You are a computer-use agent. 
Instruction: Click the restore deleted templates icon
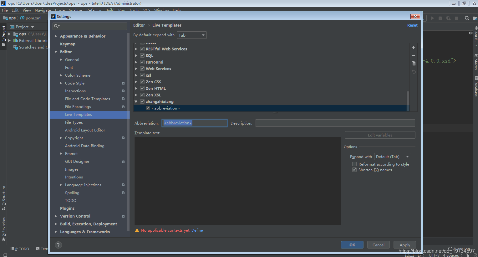tap(413, 72)
